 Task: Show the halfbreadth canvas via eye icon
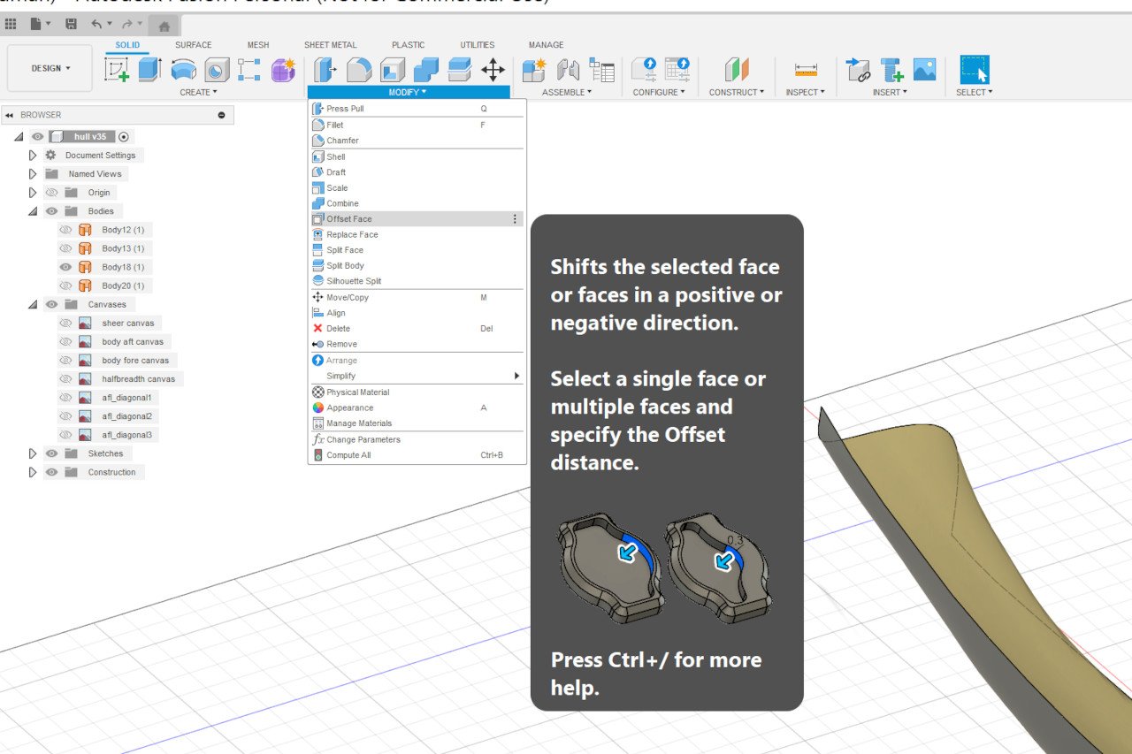[65, 378]
